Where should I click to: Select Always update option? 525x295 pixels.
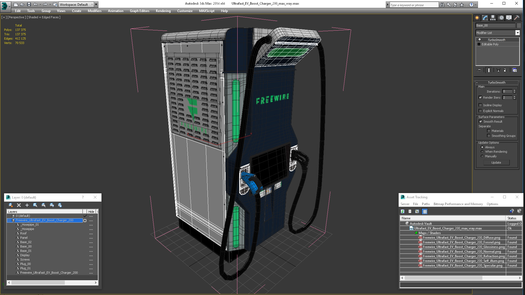coord(482,147)
